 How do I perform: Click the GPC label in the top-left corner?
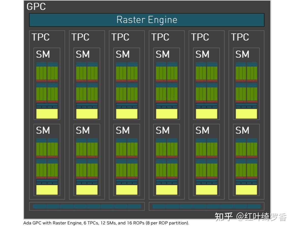coord(36,7)
